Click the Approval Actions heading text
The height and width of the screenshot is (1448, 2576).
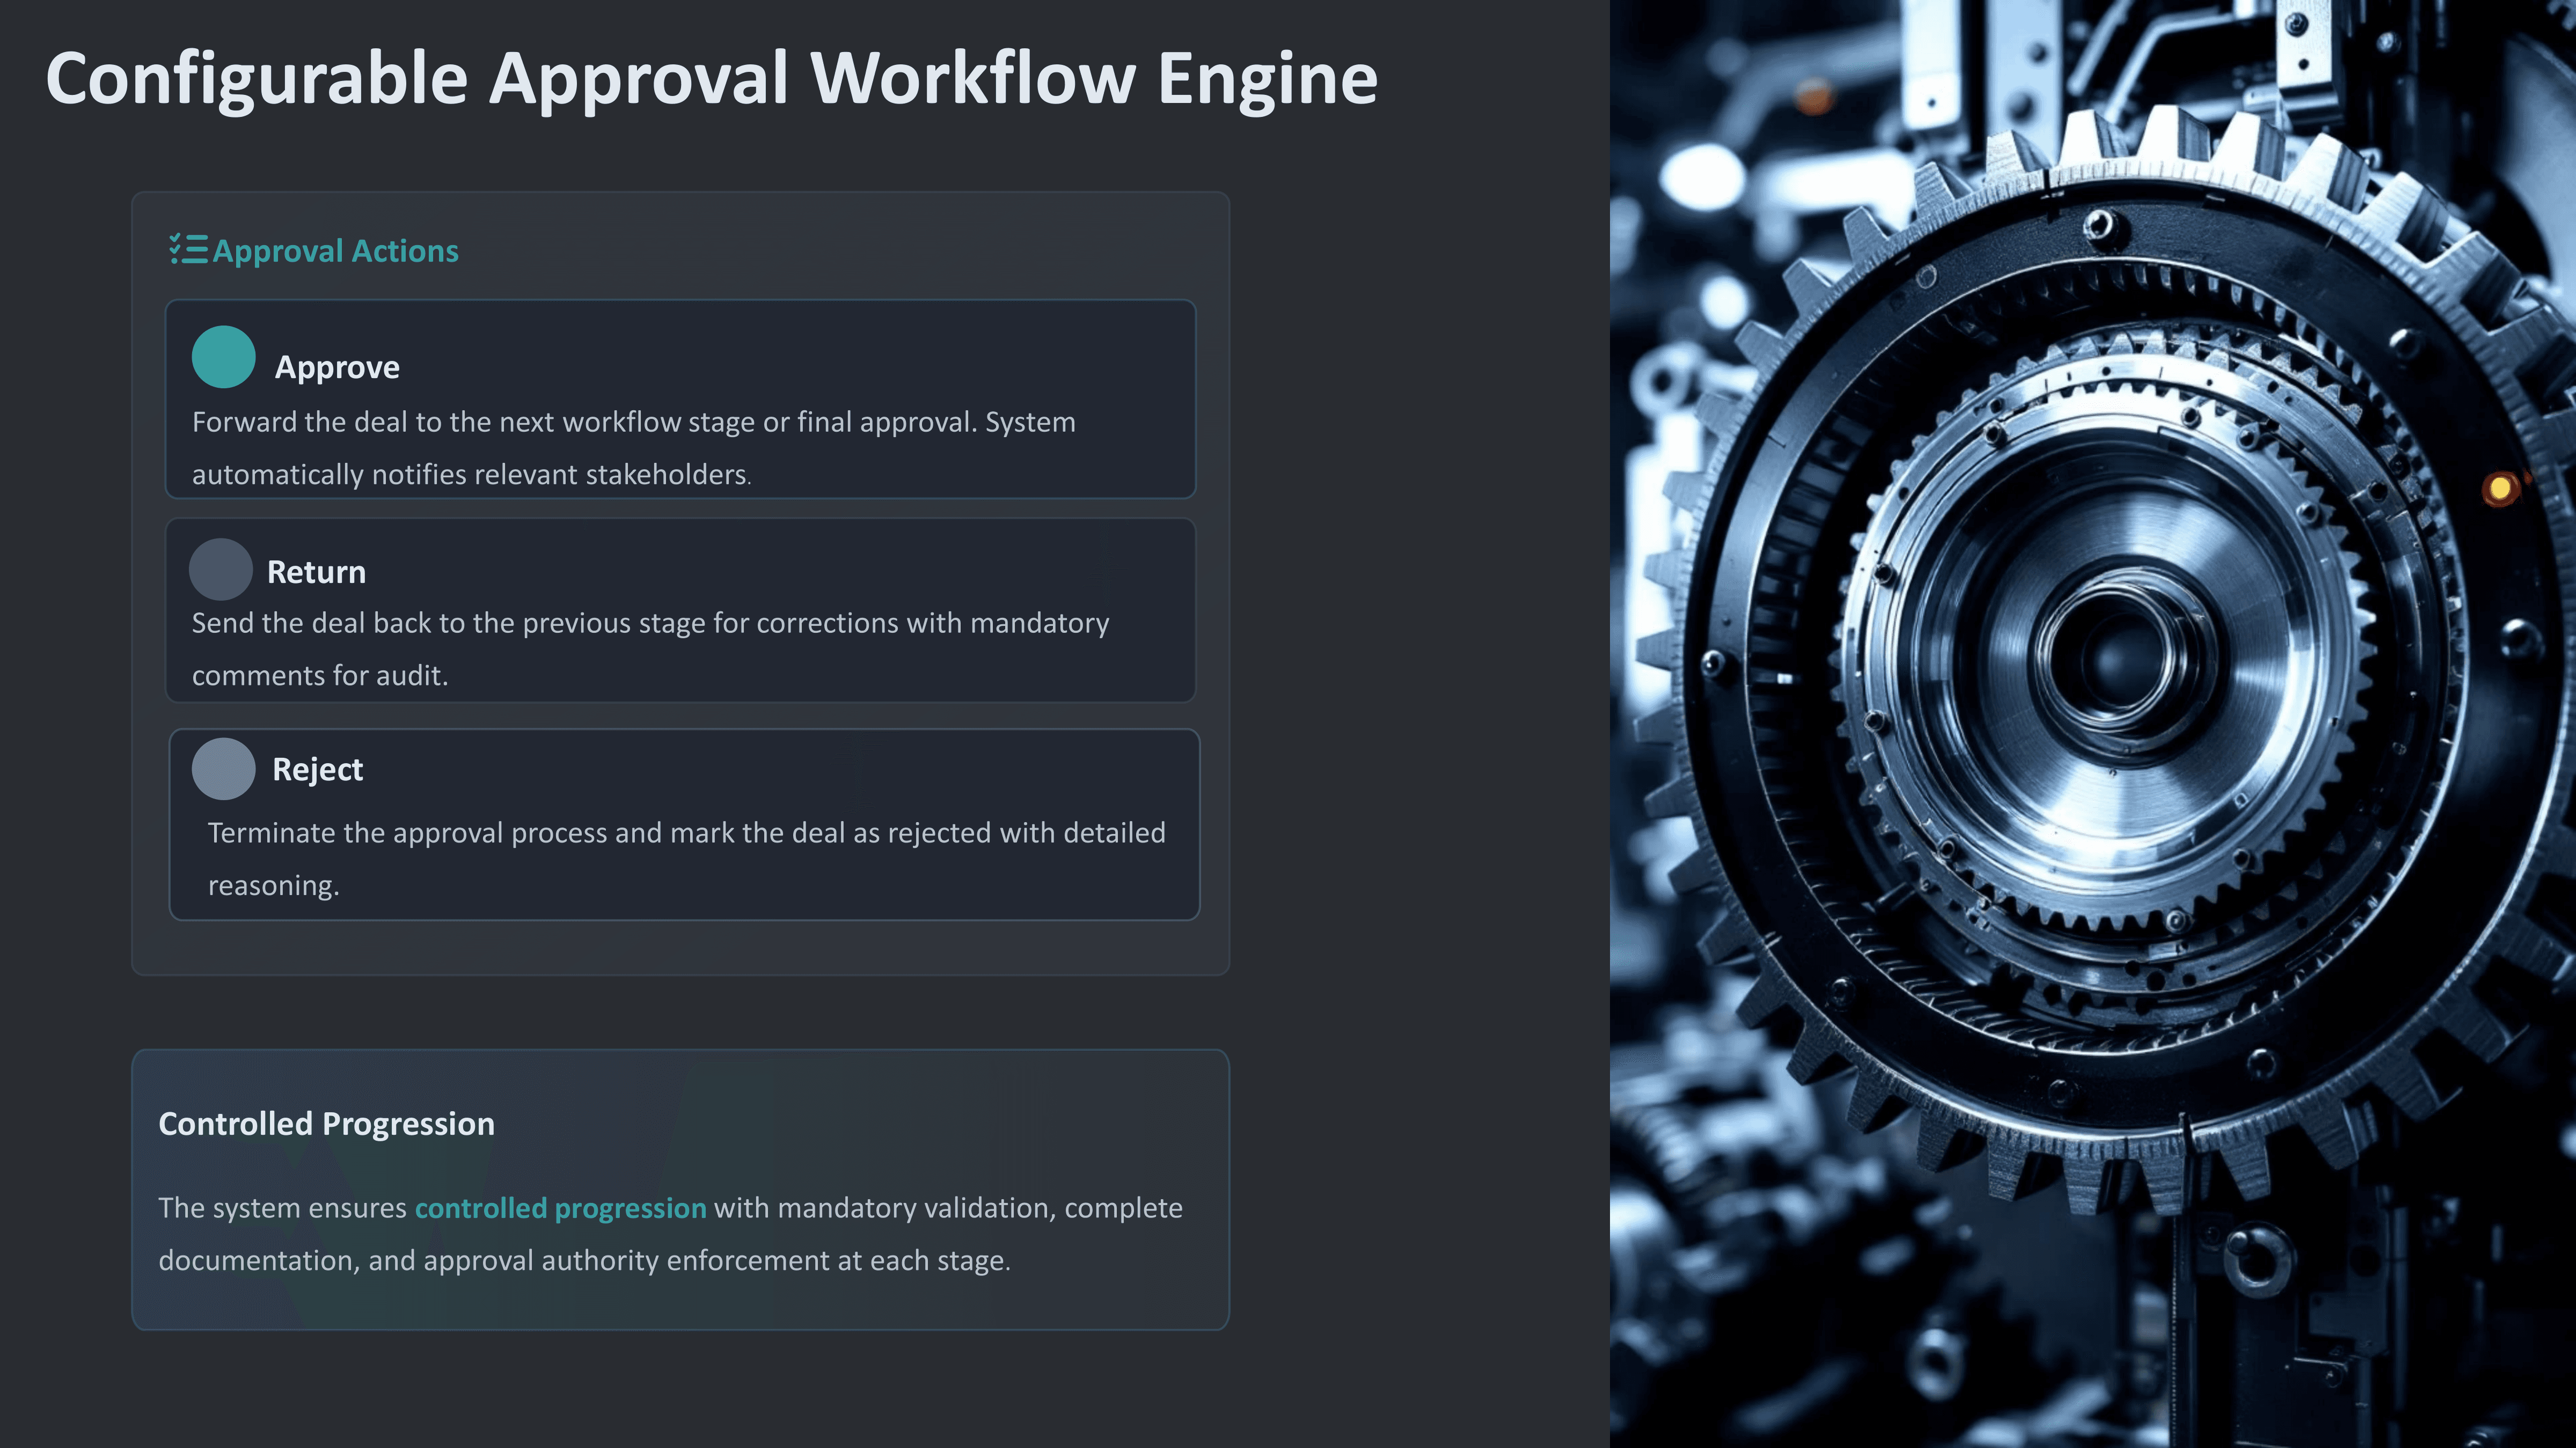pyautogui.click(x=335, y=251)
